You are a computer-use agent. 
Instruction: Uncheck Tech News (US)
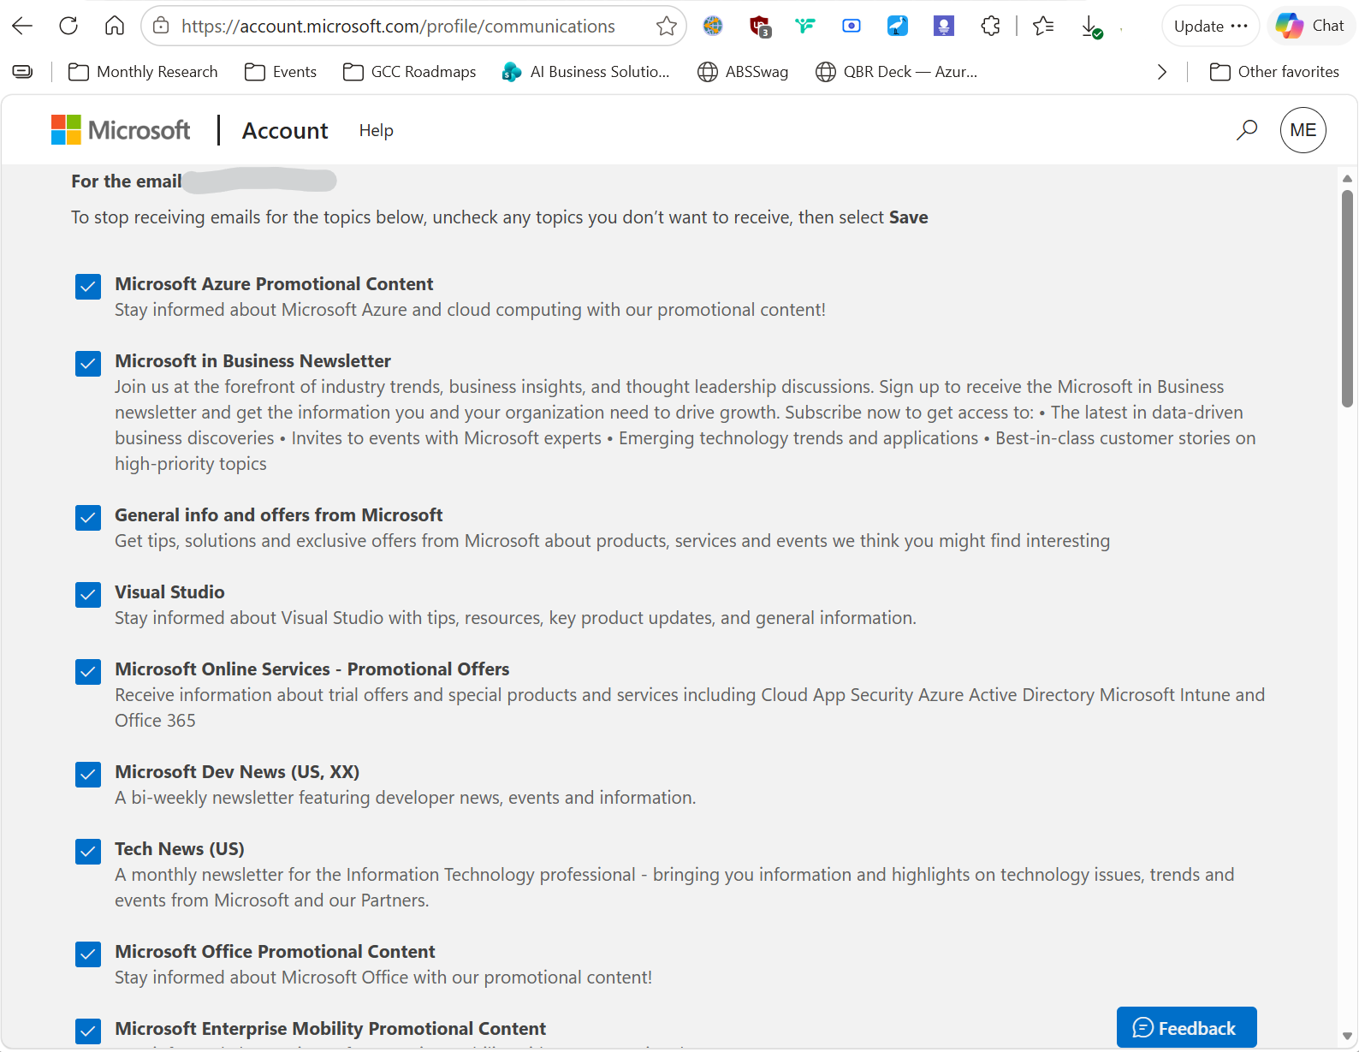point(88,852)
